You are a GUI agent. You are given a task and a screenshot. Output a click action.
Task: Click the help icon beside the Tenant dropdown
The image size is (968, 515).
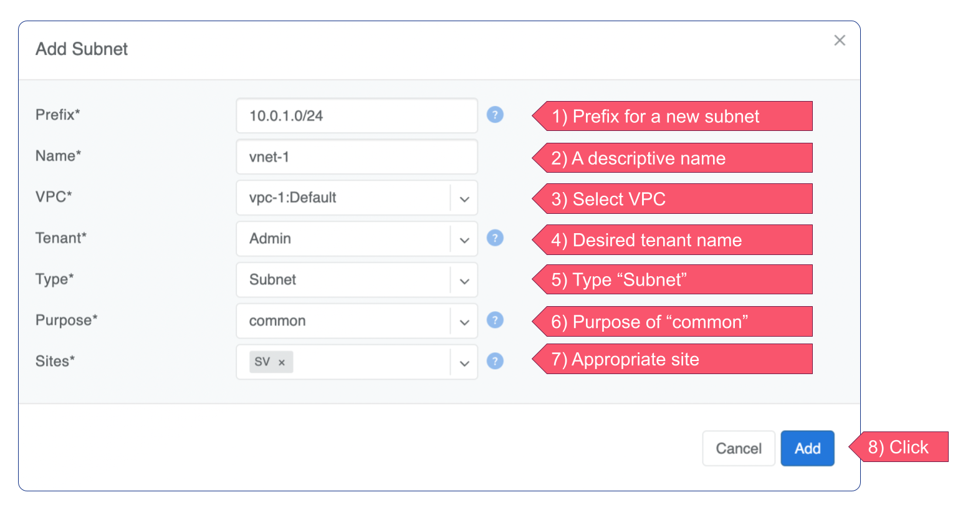click(495, 238)
